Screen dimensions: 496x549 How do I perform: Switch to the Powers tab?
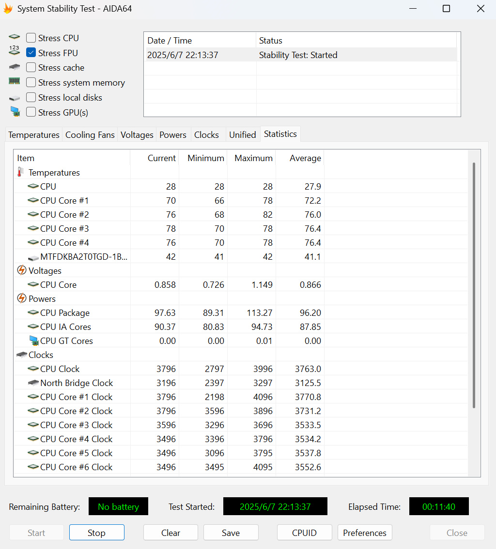tap(173, 135)
